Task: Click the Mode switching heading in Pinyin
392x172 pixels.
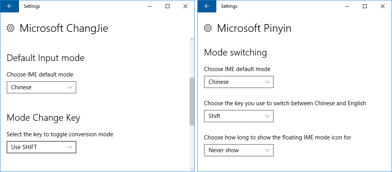Action: pyautogui.click(x=235, y=53)
